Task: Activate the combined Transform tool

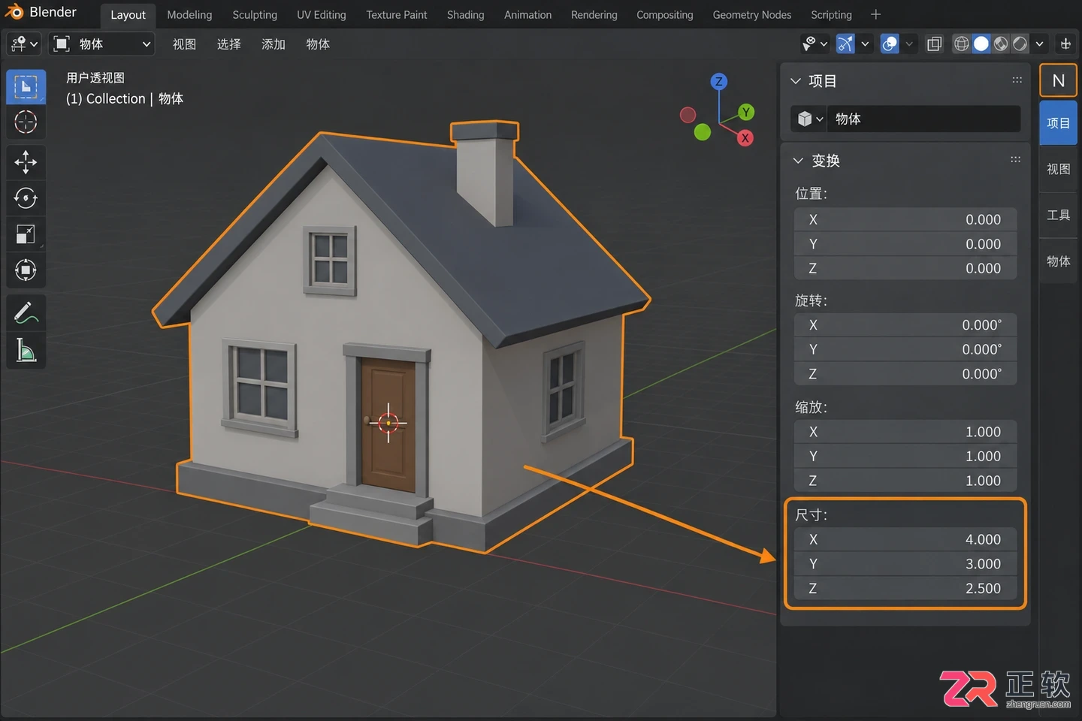Action: click(x=26, y=270)
